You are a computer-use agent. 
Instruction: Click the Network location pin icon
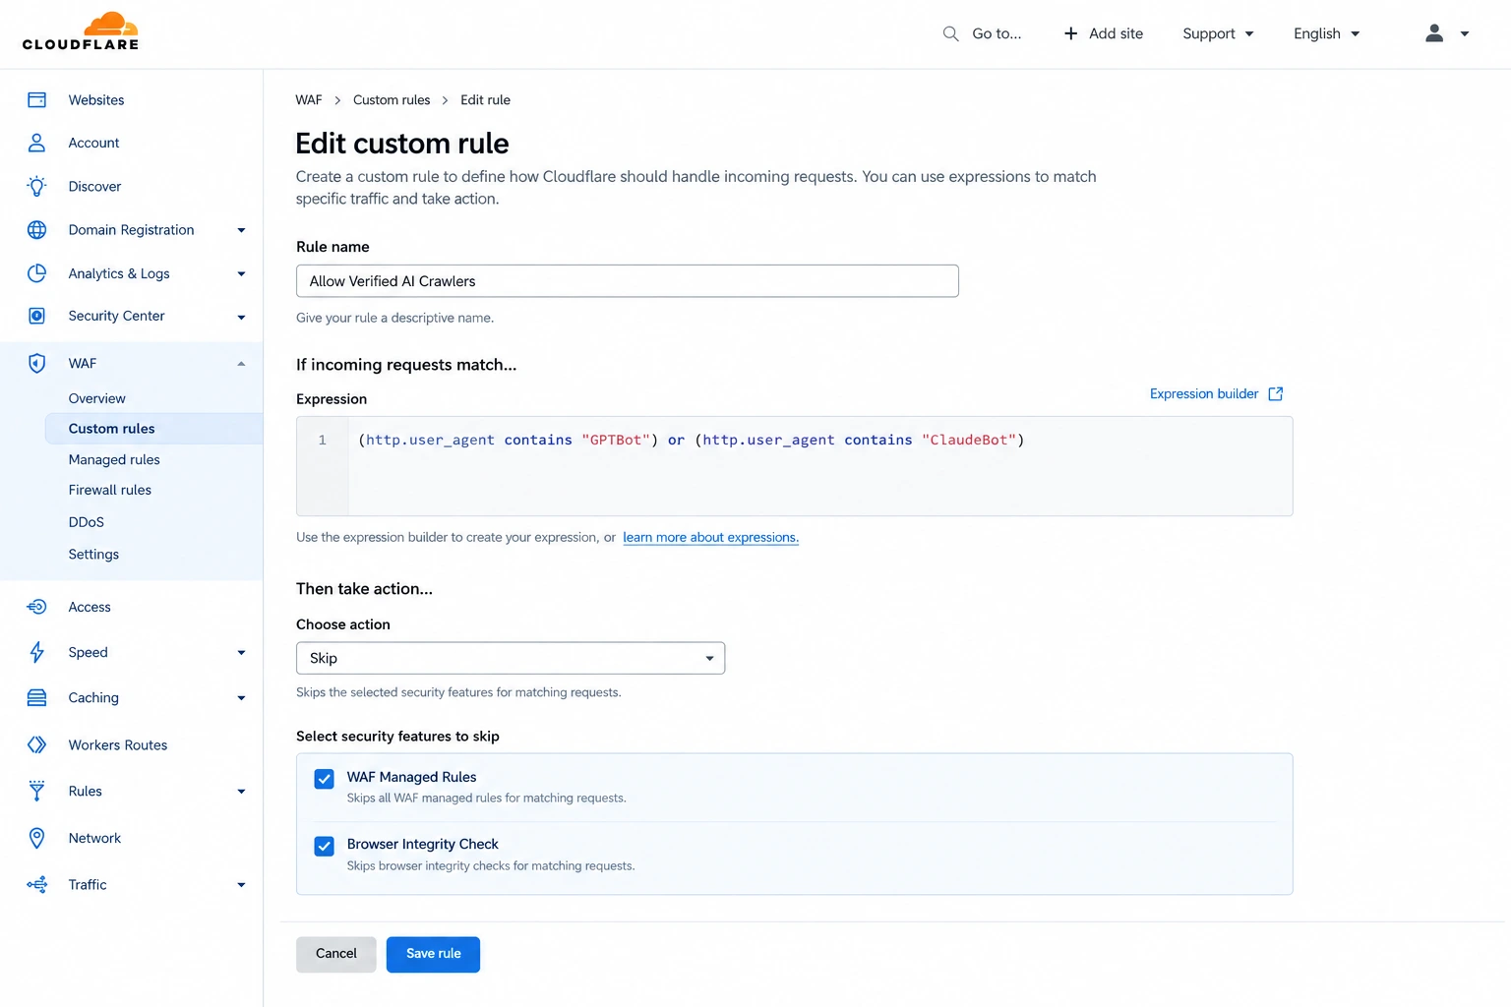[36, 838]
